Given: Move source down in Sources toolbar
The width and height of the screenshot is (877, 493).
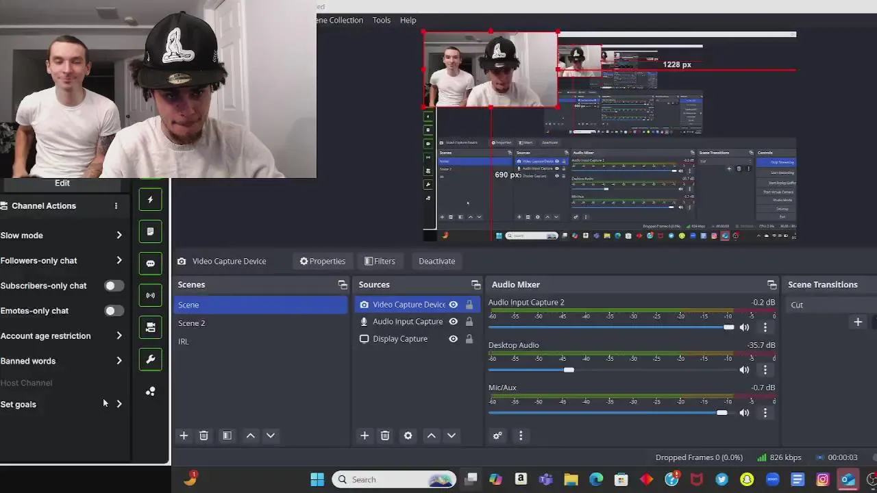Looking at the screenshot, I should (452, 435).
